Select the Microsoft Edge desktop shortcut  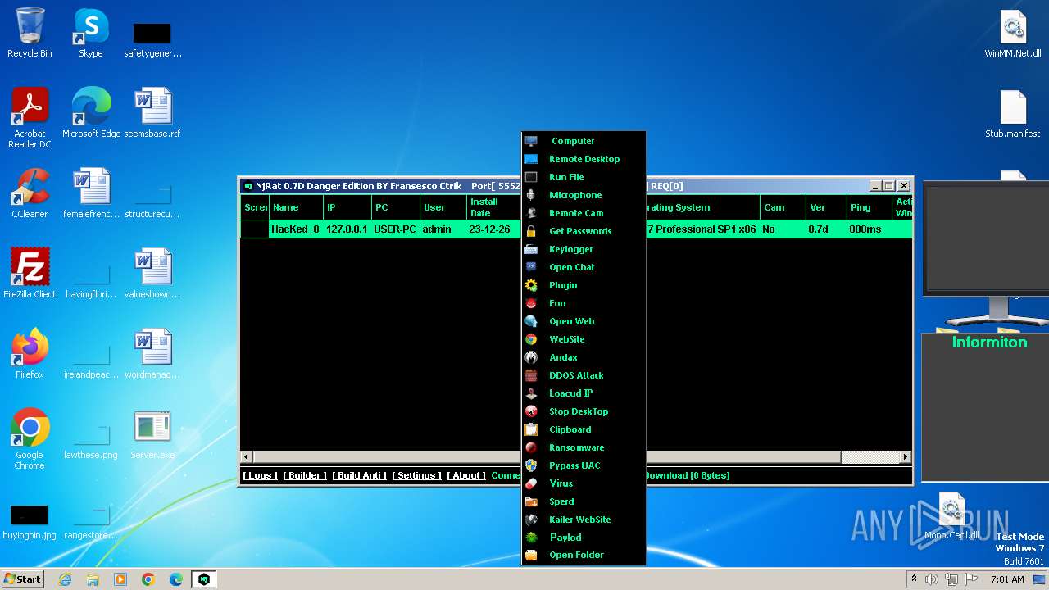pos(91,114)
